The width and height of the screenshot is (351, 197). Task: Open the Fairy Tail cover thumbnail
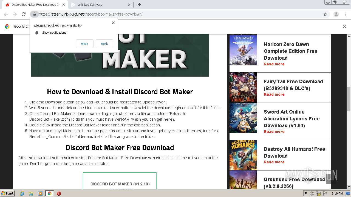click(243, 88)
